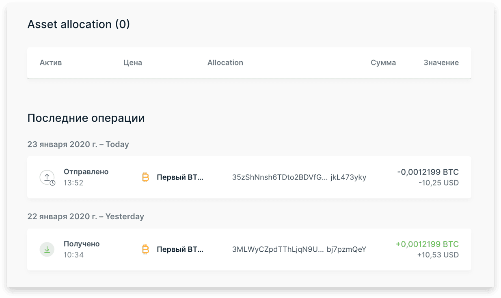This screenshot has width=501, height=298.
Task: Click the Allocation column header
Action: click(225, 63)
